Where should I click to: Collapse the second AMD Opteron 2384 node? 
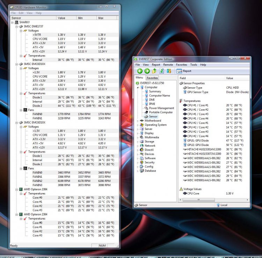click(16, 214)
